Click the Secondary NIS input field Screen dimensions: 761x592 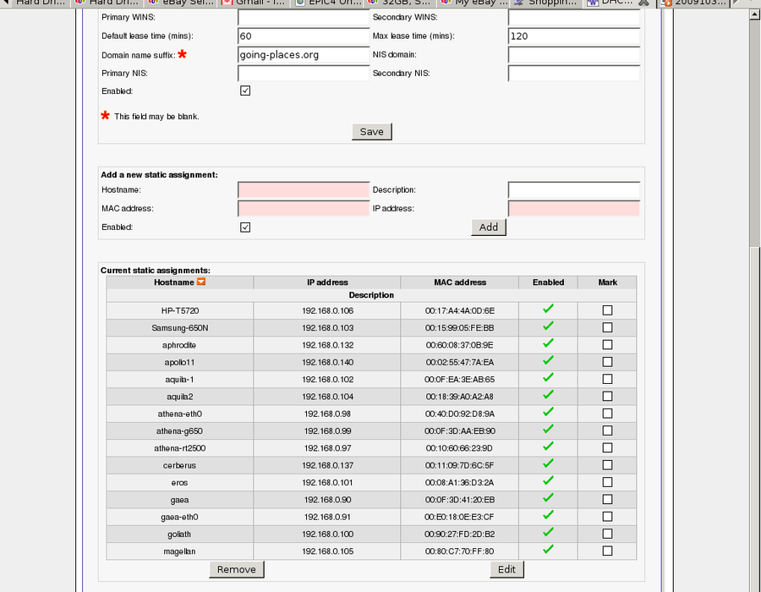(x=573, y=74)
